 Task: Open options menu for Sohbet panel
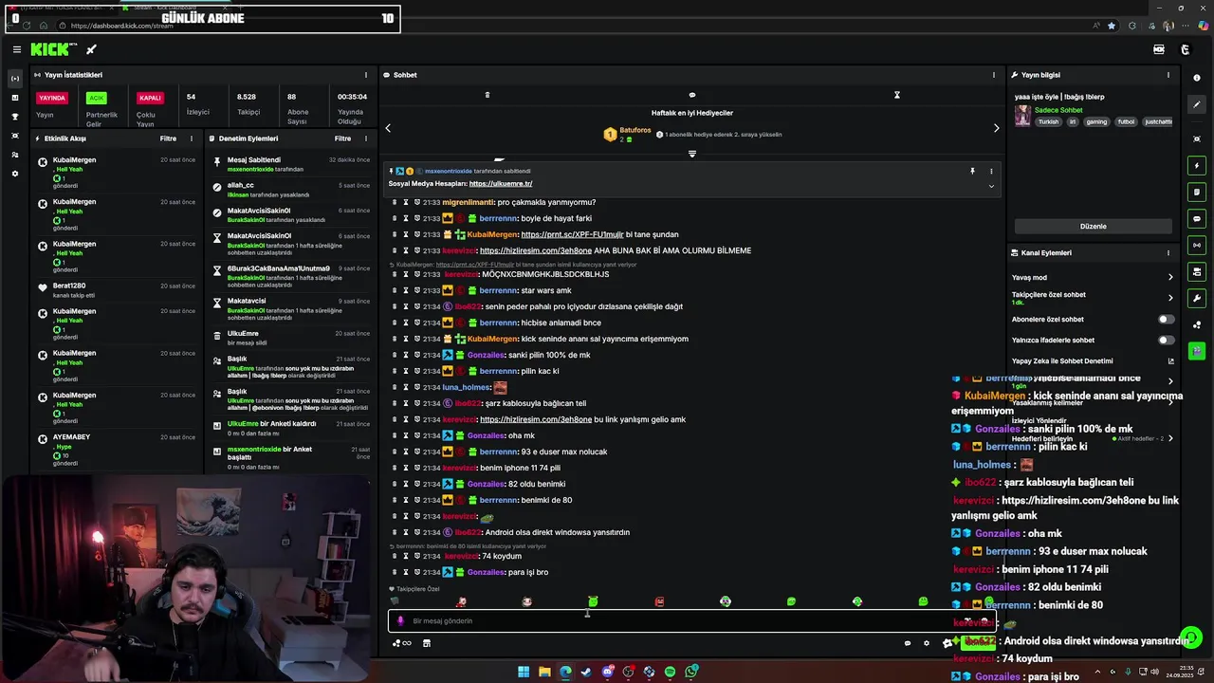[x=994, y=75]
